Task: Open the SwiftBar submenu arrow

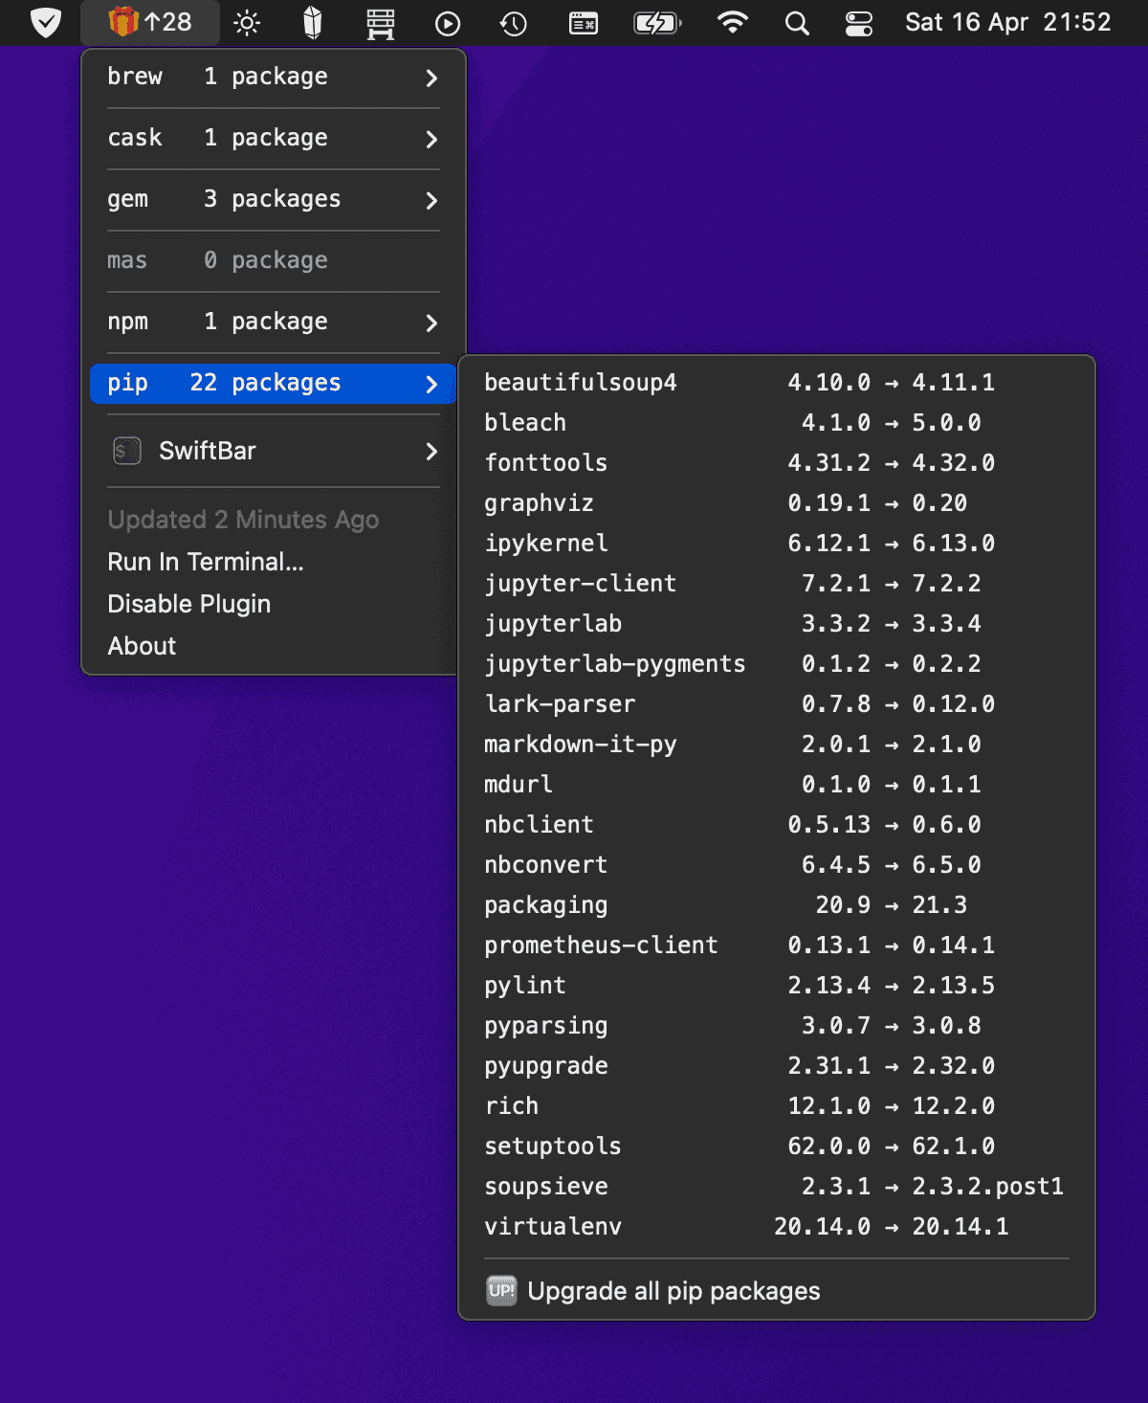Action: click(431, 451)
